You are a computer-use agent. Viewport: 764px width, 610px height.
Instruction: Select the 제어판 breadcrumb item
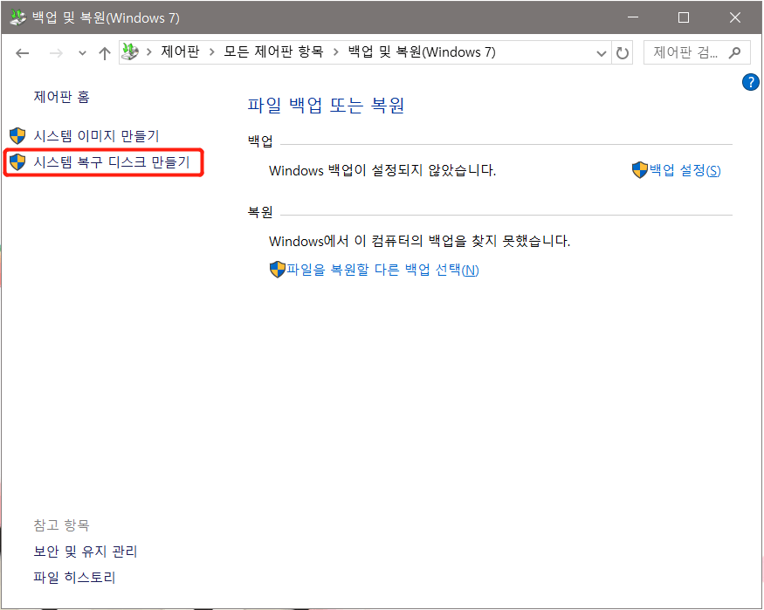180,52
